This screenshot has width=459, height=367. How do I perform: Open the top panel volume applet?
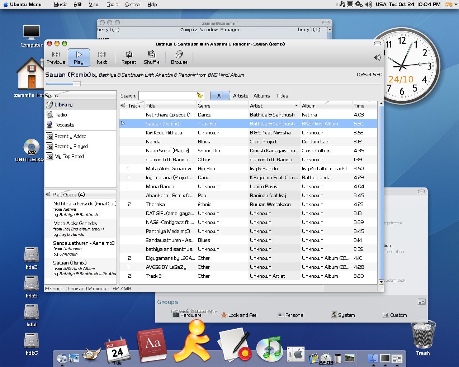point(369,4)
